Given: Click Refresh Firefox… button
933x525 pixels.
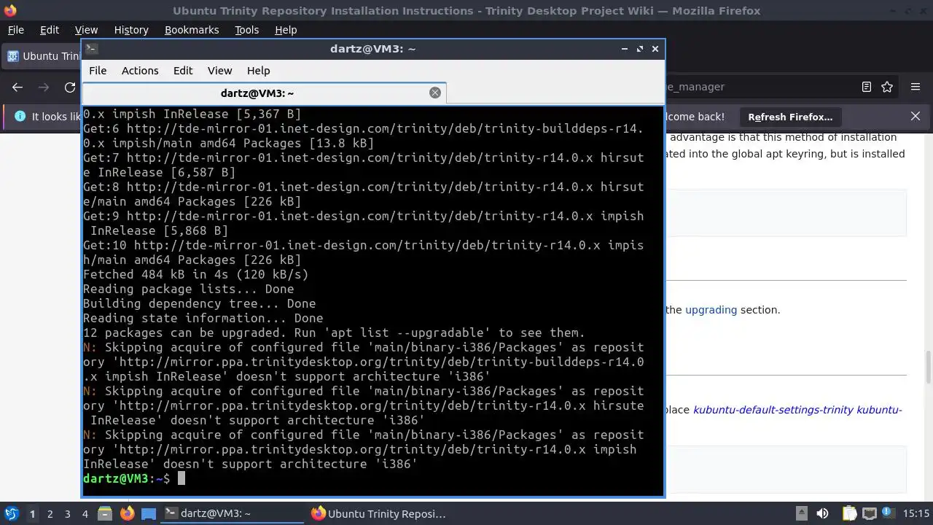Looking at the screenshot, I should point(790,117).
